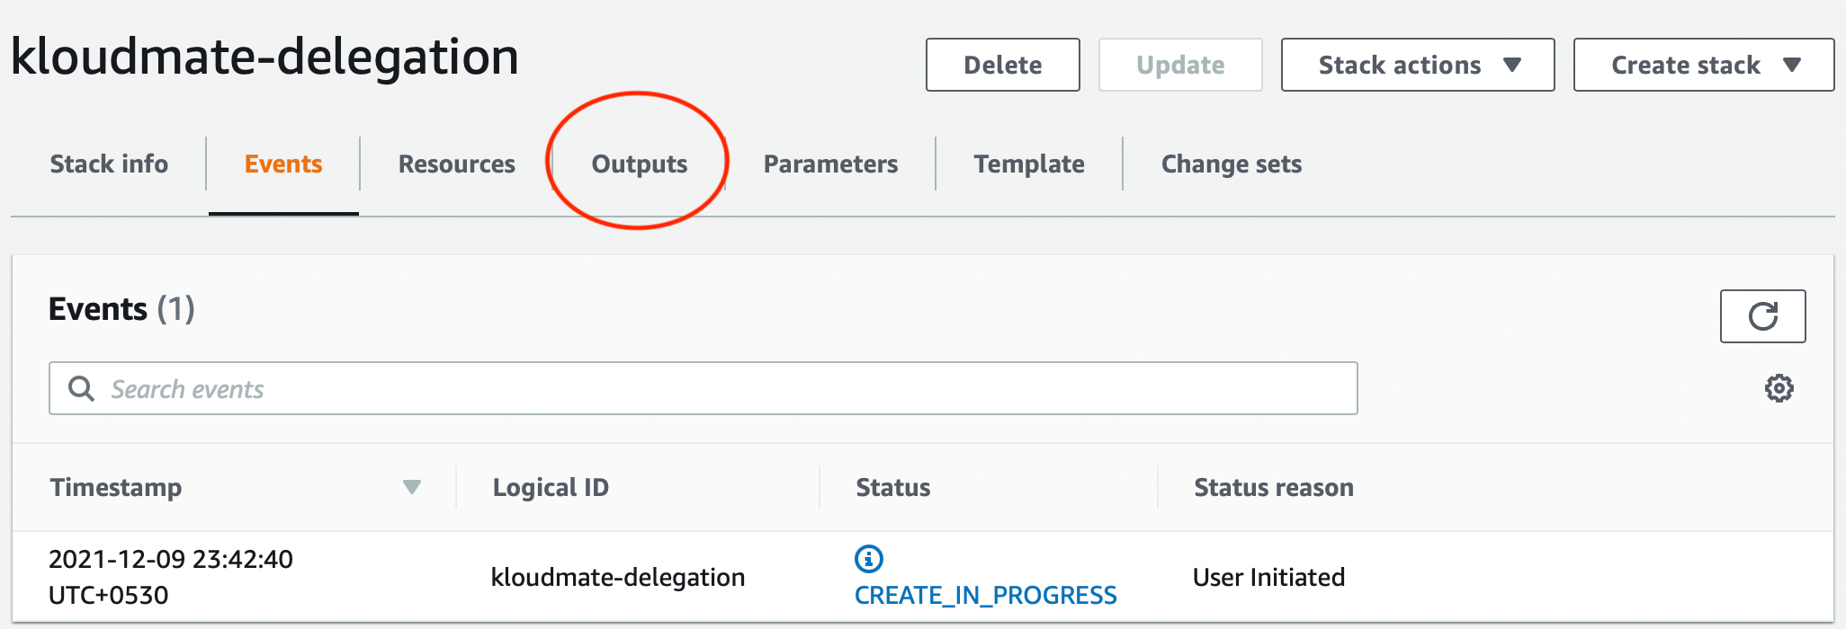Switch to the Stack info tab

[x=109, y=164]
